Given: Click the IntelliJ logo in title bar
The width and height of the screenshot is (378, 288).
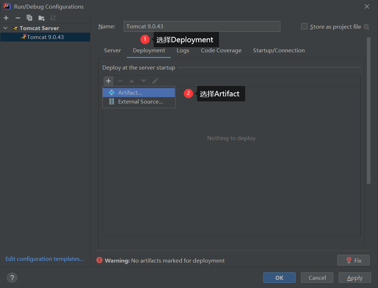Looking at the screenshot, I should click(x=7, y=6).
